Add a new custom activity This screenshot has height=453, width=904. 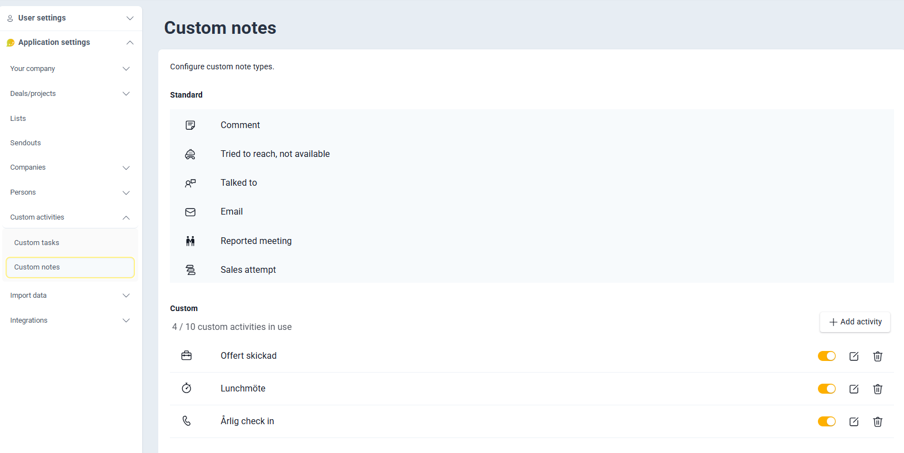(855, 322)
